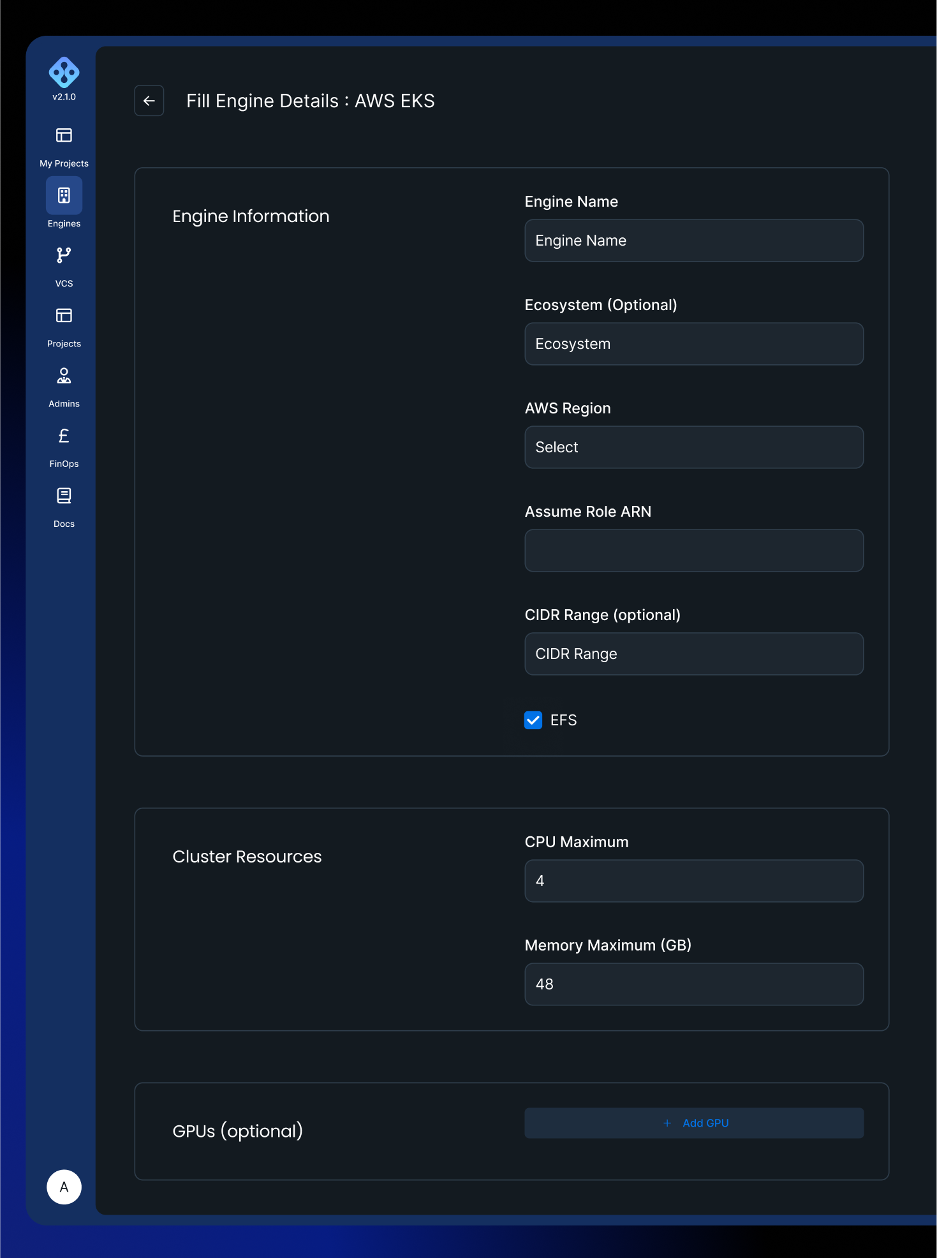Screen dimensions: 937x1258
Task: Open My Projects from the sidebar
Action: [x=64, y=147]
